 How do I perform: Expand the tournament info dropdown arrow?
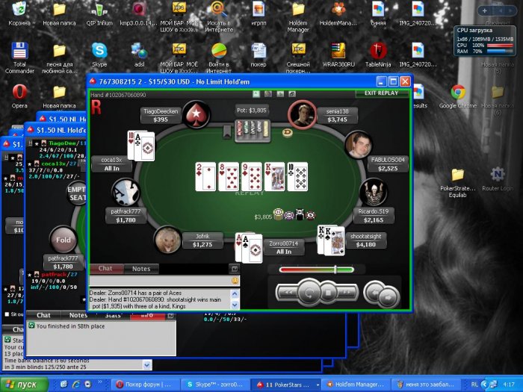click(147, 365)
